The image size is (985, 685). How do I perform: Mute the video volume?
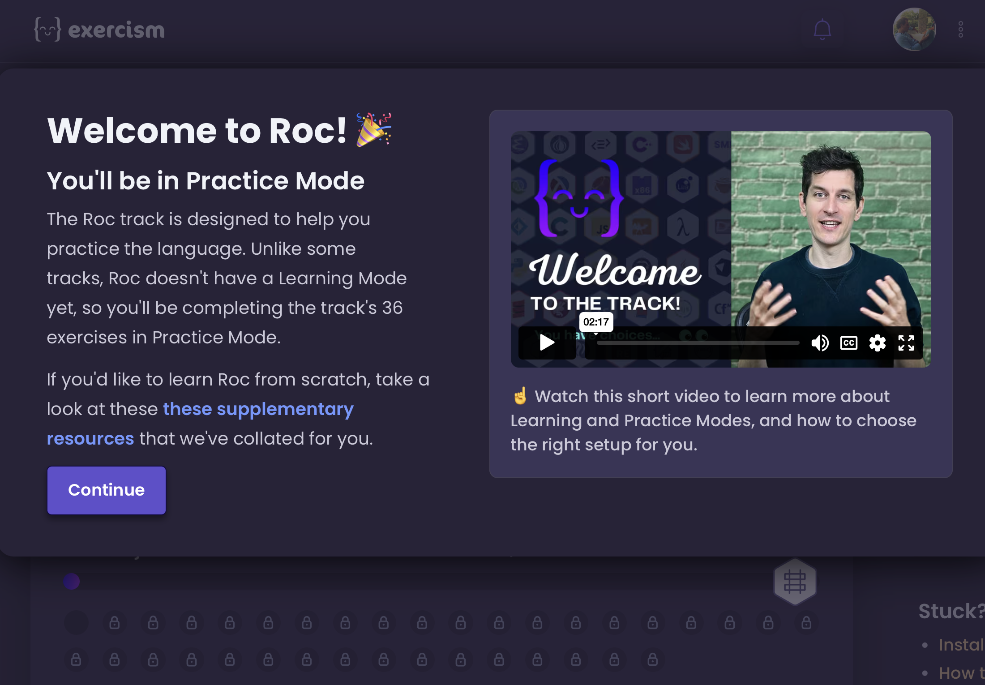[820, 343]
